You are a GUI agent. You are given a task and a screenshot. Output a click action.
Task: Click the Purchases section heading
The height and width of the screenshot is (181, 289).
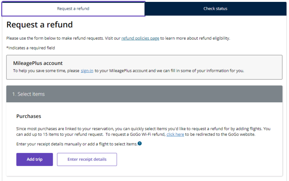pyautogui.click(x=29, y=116)
